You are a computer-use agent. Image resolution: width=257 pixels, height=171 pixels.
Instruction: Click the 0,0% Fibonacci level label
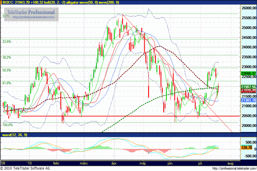[x=6, y=16]
